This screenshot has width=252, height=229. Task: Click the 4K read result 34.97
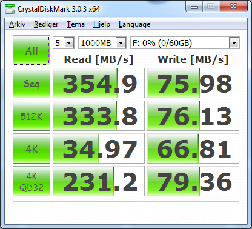[x=99, y=148]
